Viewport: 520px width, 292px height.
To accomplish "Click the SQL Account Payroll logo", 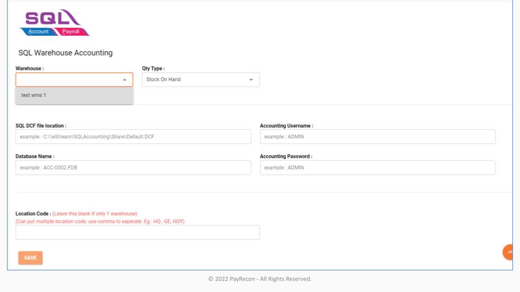I will click(54, 23).
